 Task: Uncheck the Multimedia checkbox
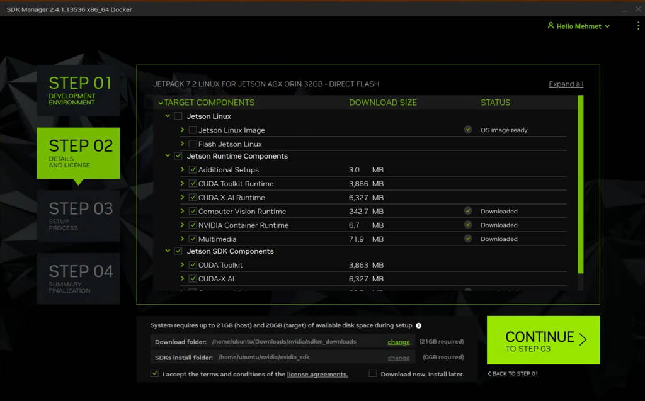pos(193,239)
